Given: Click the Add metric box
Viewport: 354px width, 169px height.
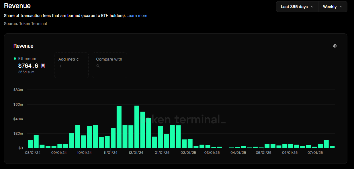Looking at the screenshot, I should tap(71, 65).
